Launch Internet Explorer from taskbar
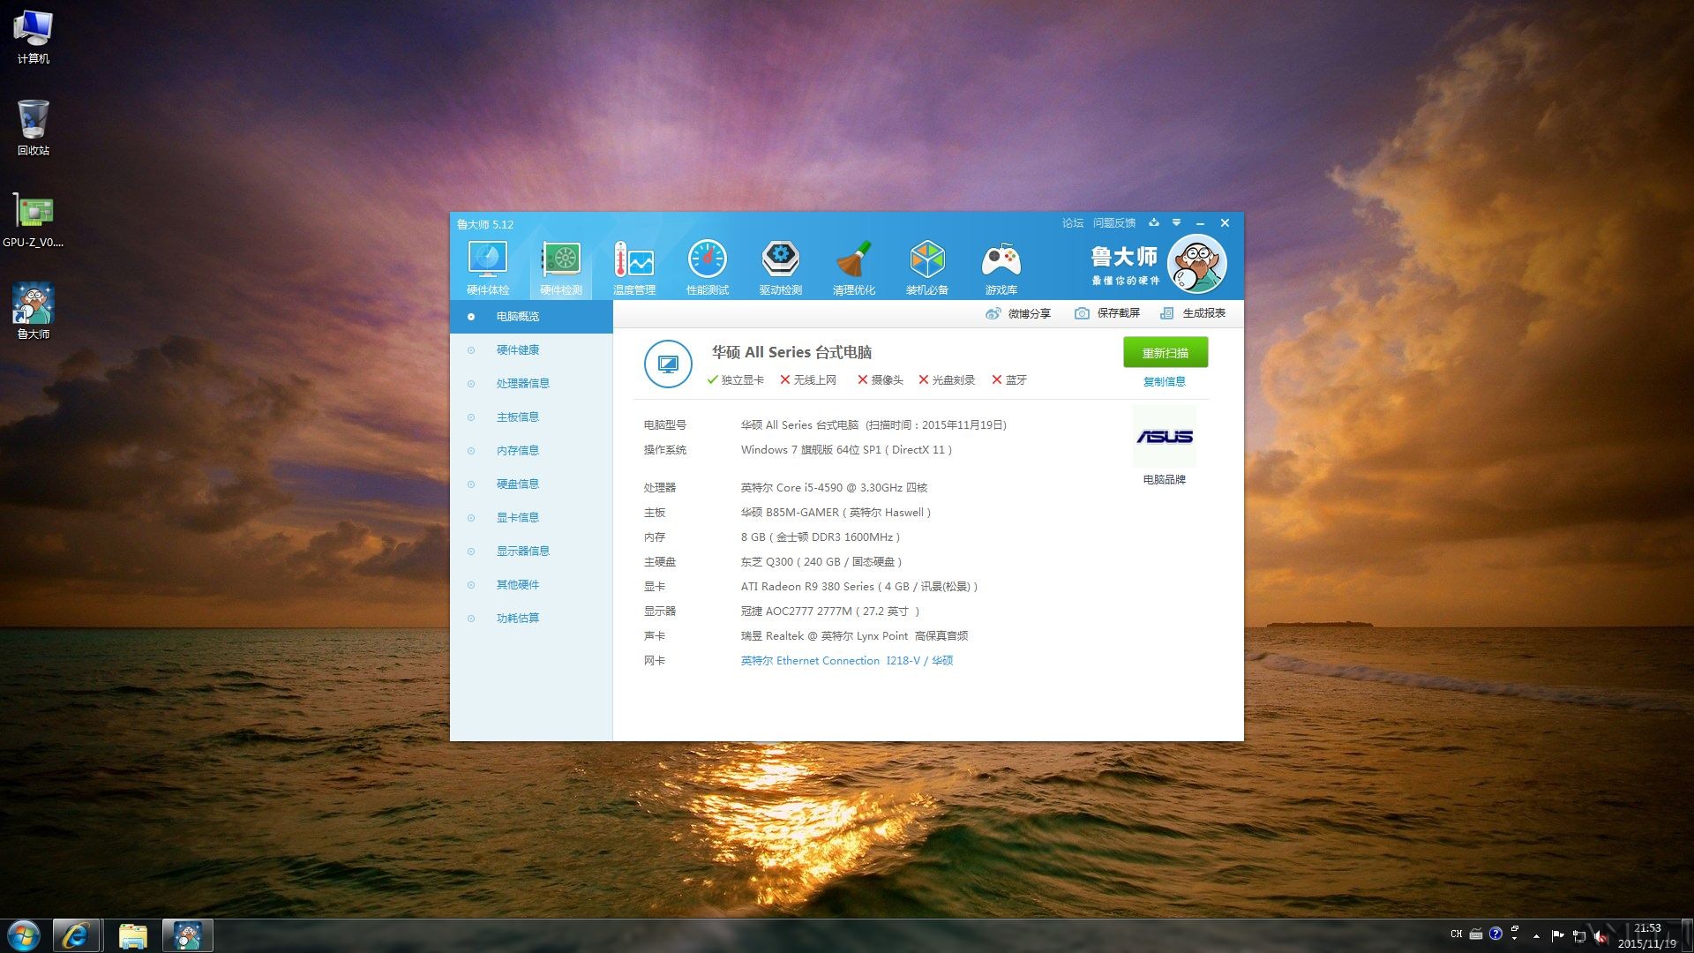 point(76,935)
